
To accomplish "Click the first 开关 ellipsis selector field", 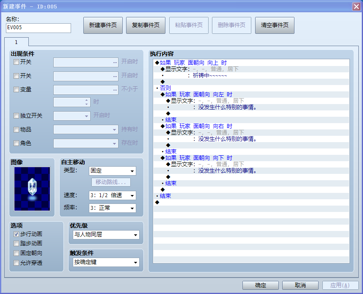I will (x=85, y=63).
